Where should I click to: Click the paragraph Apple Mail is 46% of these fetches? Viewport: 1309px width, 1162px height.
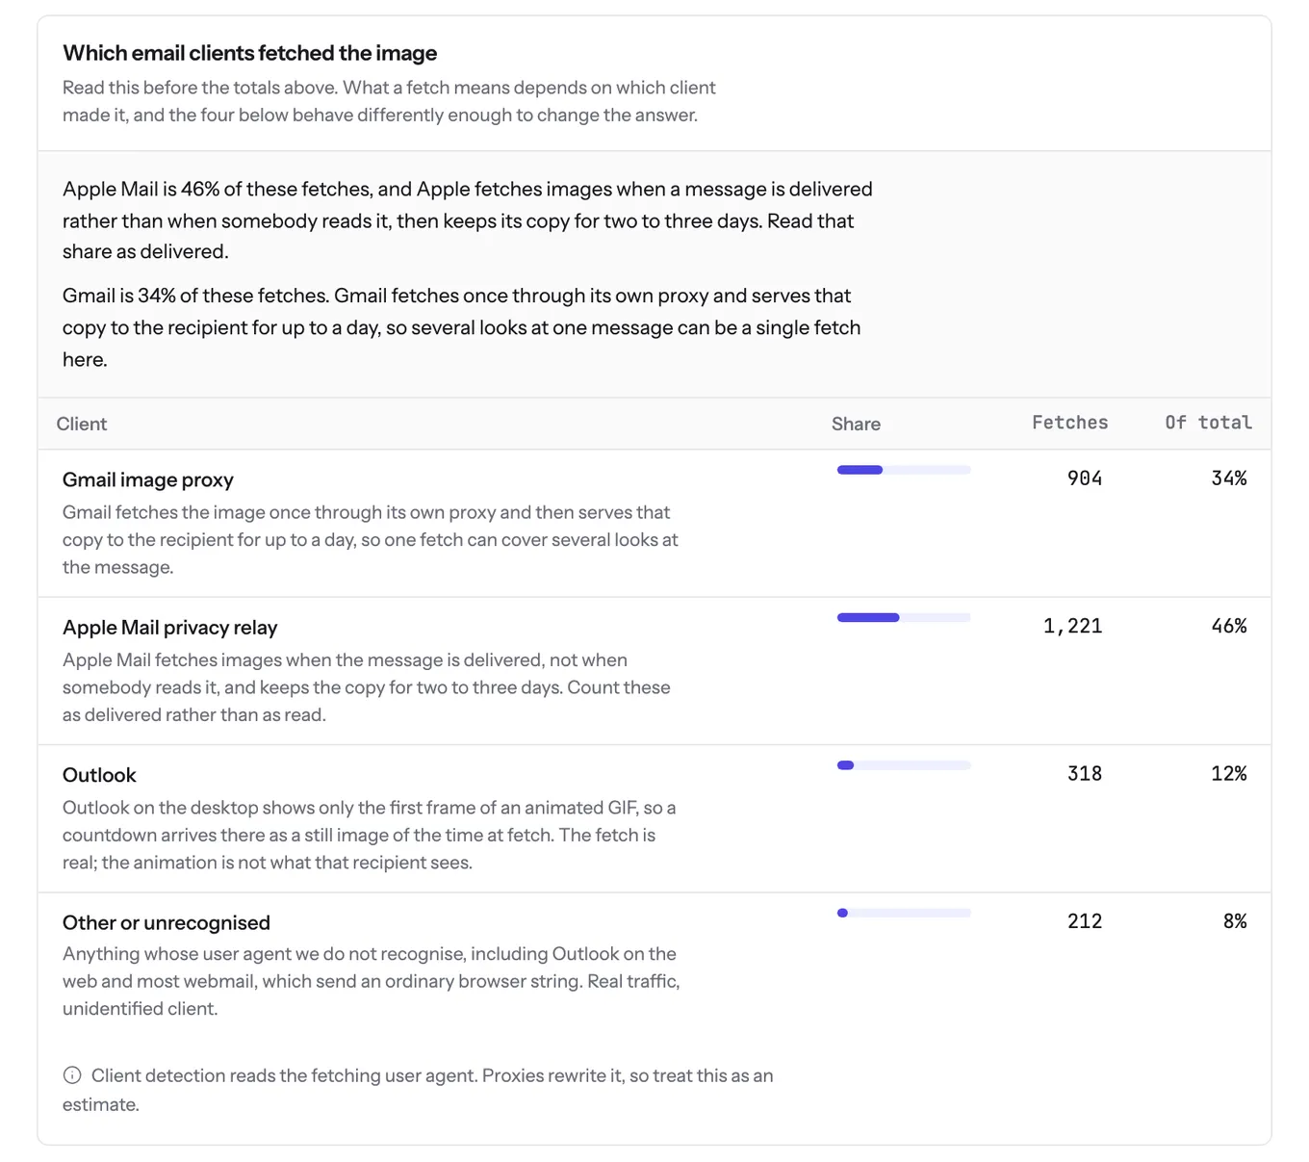468,220
